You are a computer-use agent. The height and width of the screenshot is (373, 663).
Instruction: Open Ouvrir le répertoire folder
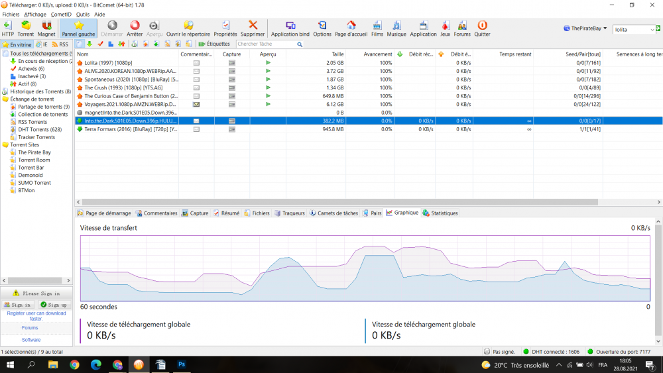pos(188,28)
